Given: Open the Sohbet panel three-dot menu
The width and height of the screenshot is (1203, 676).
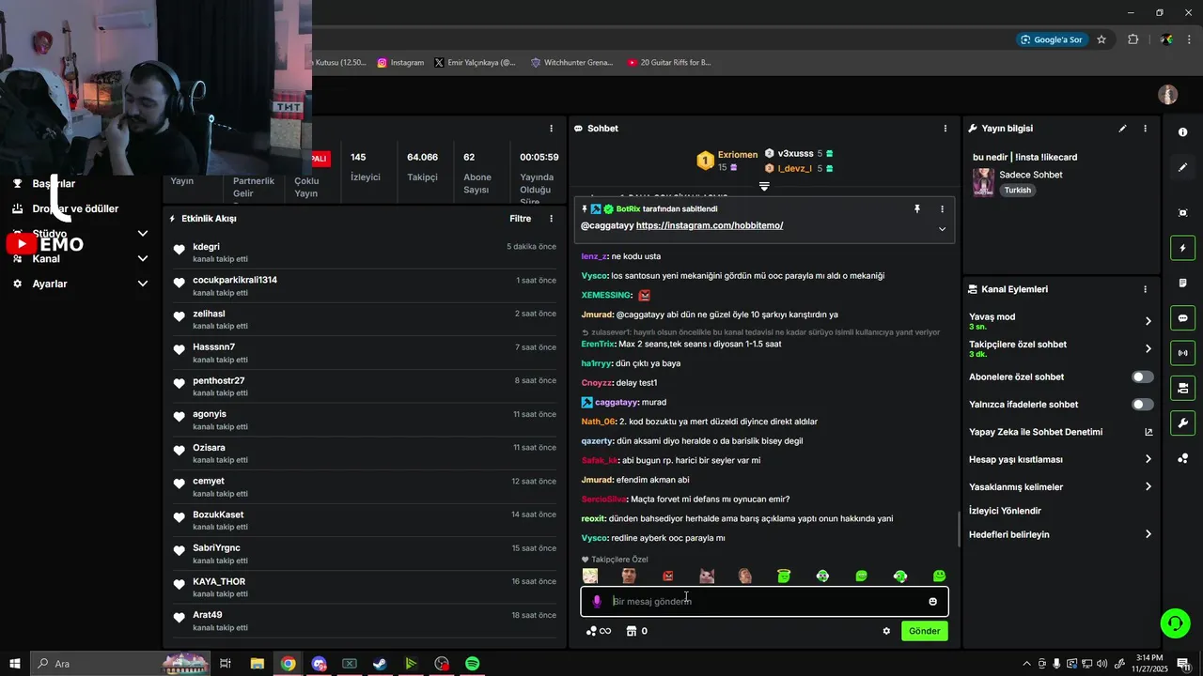Looking at the screenshot, I should [945, 129].
